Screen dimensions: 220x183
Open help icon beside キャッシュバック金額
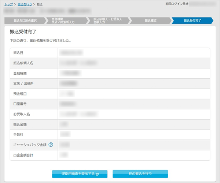[51, 145]
